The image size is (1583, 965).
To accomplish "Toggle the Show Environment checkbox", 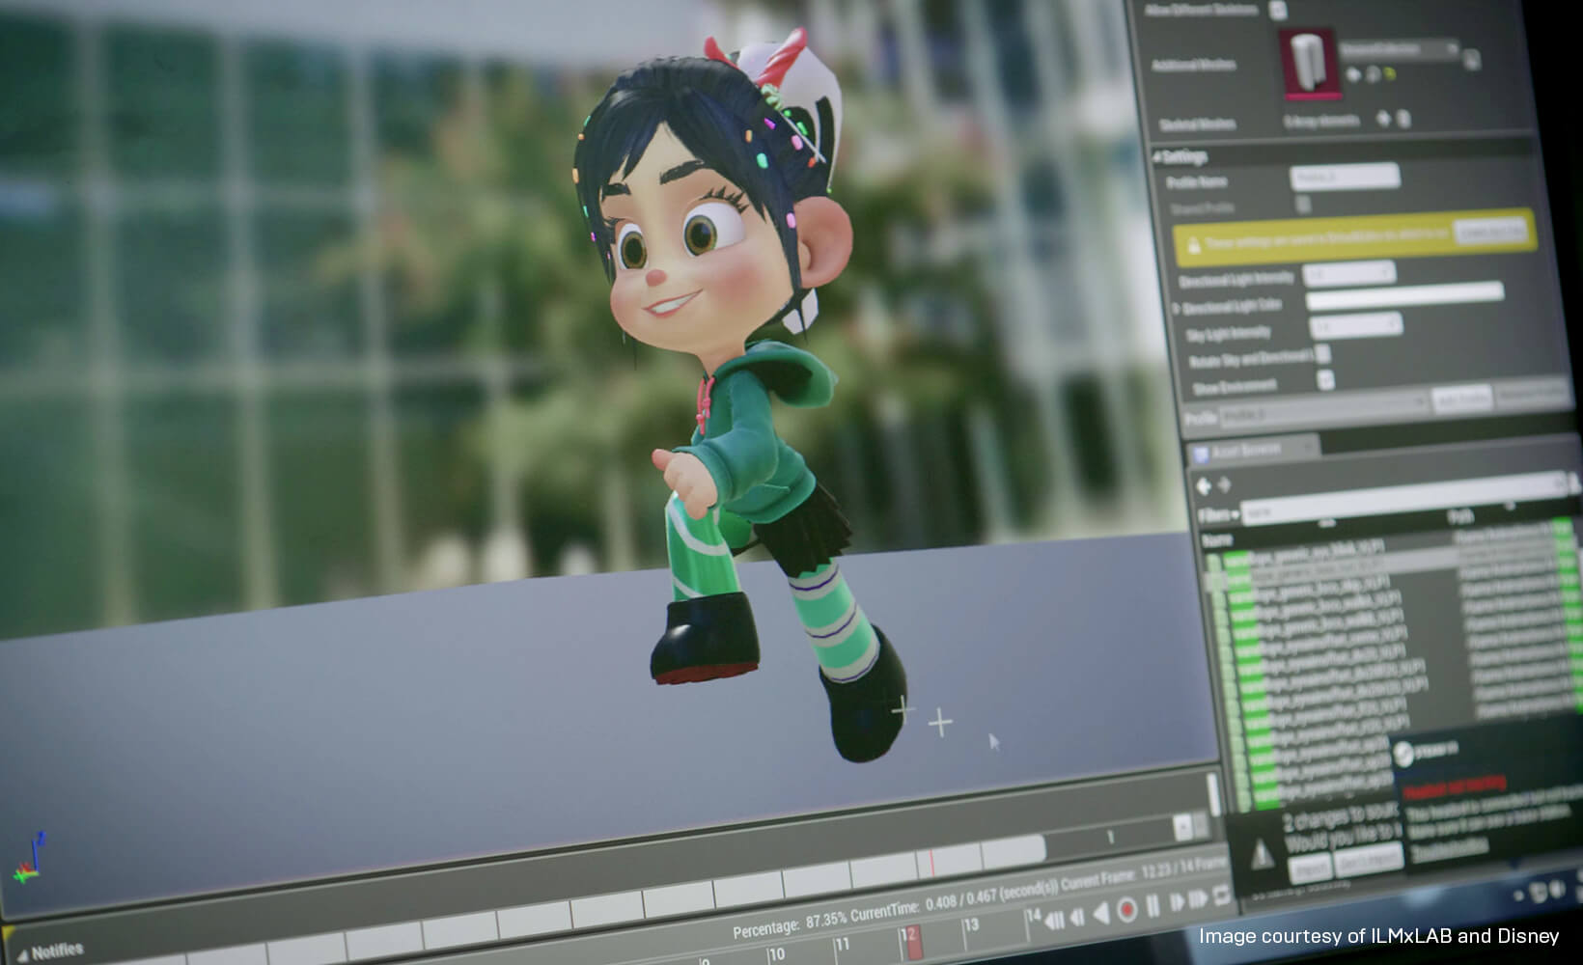I will click(1326, 381).
